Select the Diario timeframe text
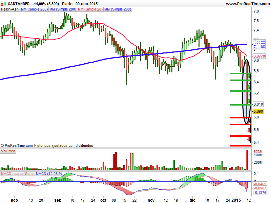The image size is (271, 203). click(67, 4)
